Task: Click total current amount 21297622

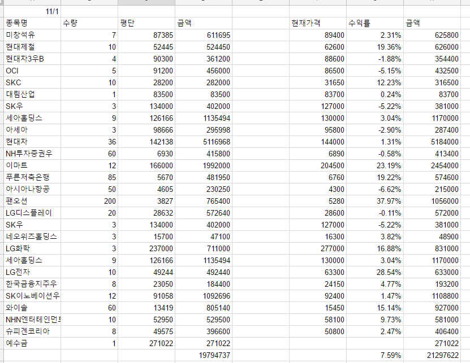Action: click(x=432, y=355)
